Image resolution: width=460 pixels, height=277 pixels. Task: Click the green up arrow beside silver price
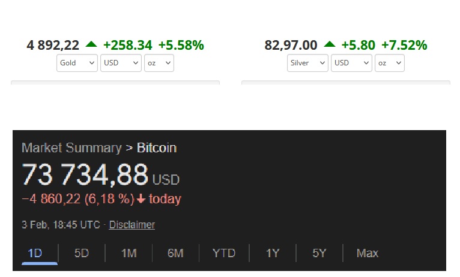coord(330,44)
